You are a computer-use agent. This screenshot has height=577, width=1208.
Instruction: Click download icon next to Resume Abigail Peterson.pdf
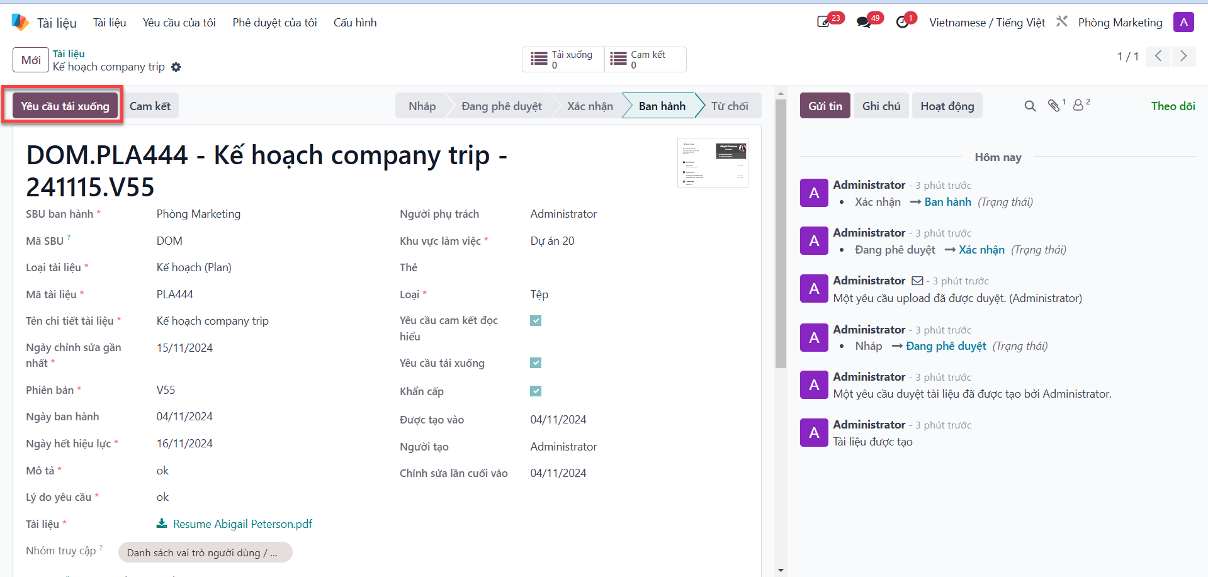(162, 524)
